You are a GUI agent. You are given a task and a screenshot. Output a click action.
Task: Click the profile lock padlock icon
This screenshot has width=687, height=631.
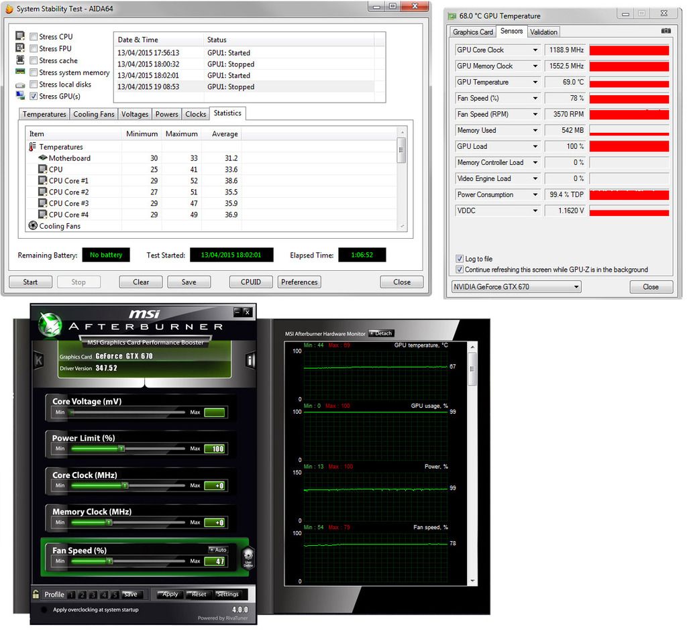(36, 594)
